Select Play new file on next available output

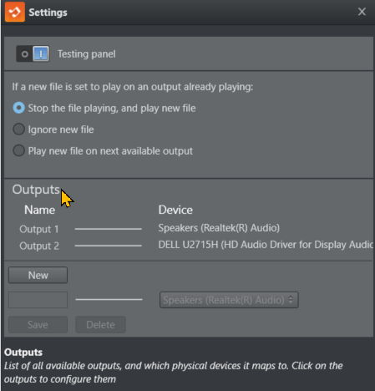tap(18, 150)
